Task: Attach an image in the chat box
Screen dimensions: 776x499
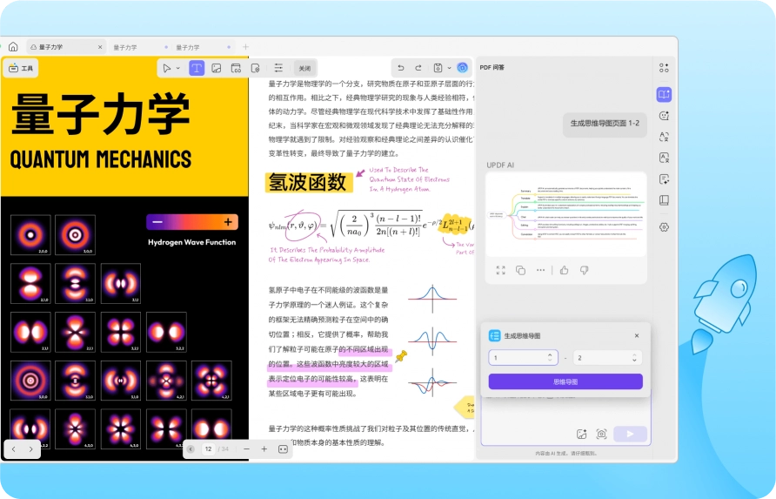Action: 581,434
